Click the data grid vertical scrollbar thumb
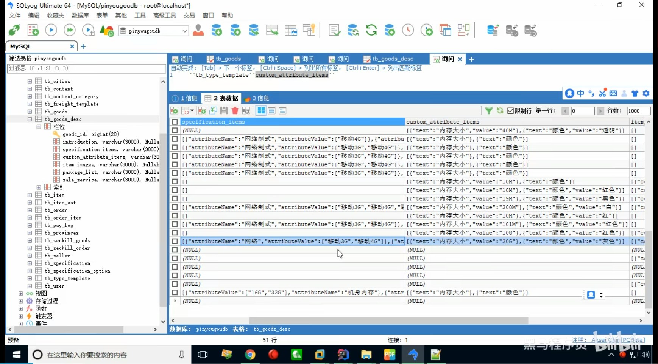 [x=649, y=269]
